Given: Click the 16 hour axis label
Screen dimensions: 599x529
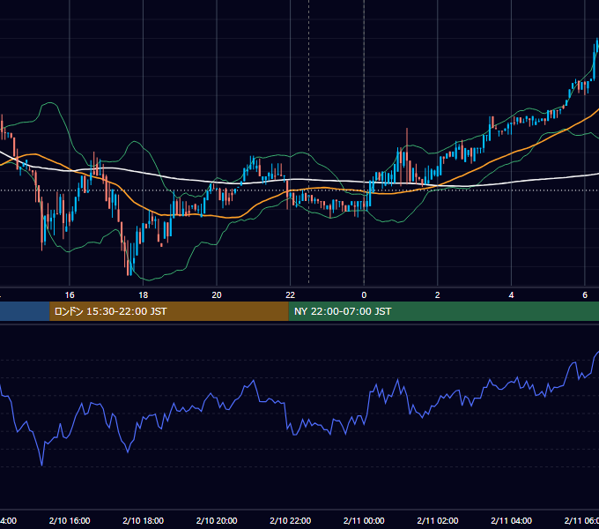Looking at the screenshot, I should click(x=70, y=295).
